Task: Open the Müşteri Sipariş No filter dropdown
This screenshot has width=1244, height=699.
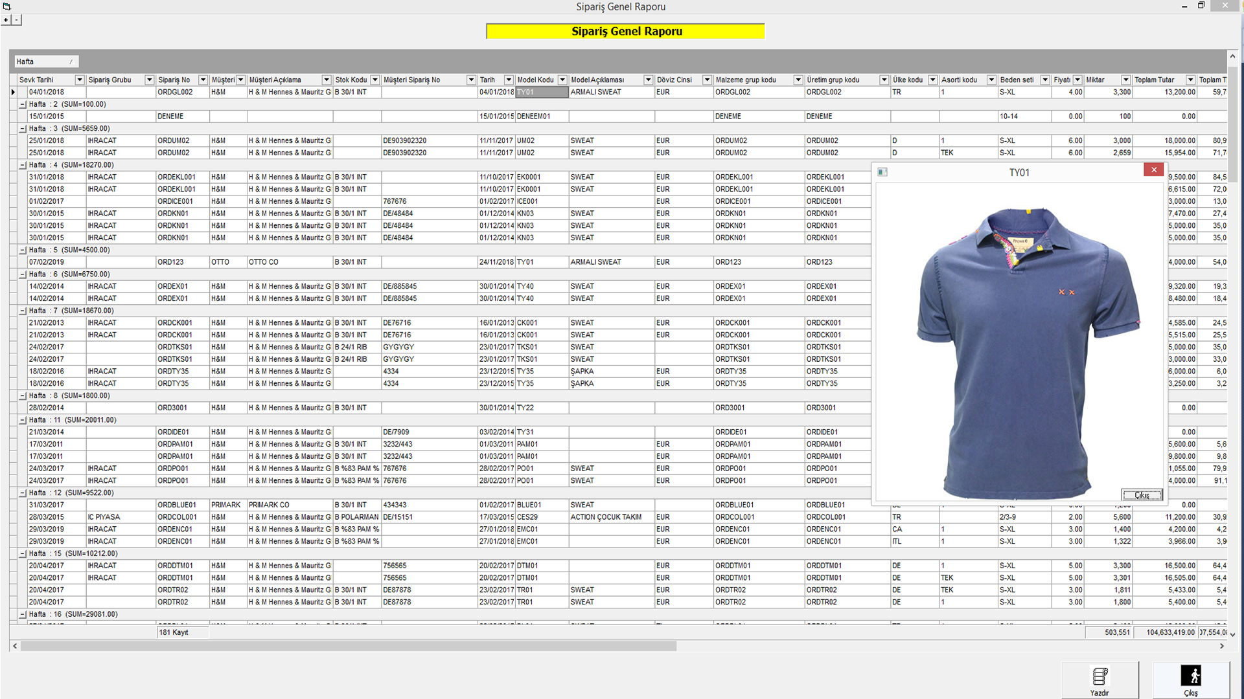Action: [x=471, y=80]
